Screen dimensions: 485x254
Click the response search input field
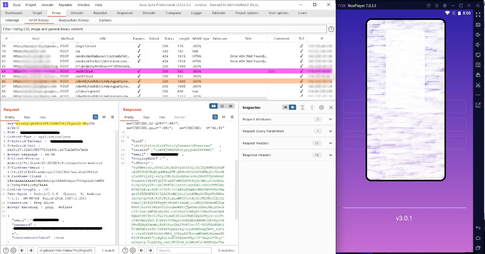pyautogui.click(x=184, y=250)
